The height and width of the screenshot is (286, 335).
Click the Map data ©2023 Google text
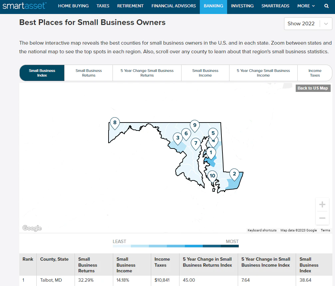[298, 230]
